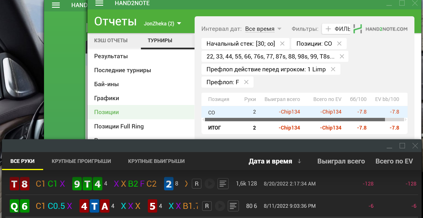The width and height of the screenshot is (423, 218).
Task: Open hand history text for Q6 hand
Action: coord(233,206)
